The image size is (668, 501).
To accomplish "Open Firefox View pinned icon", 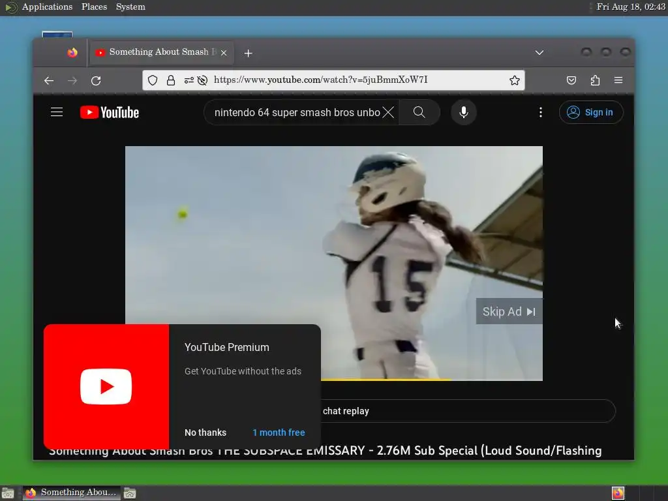I will (x=72, y=52).
